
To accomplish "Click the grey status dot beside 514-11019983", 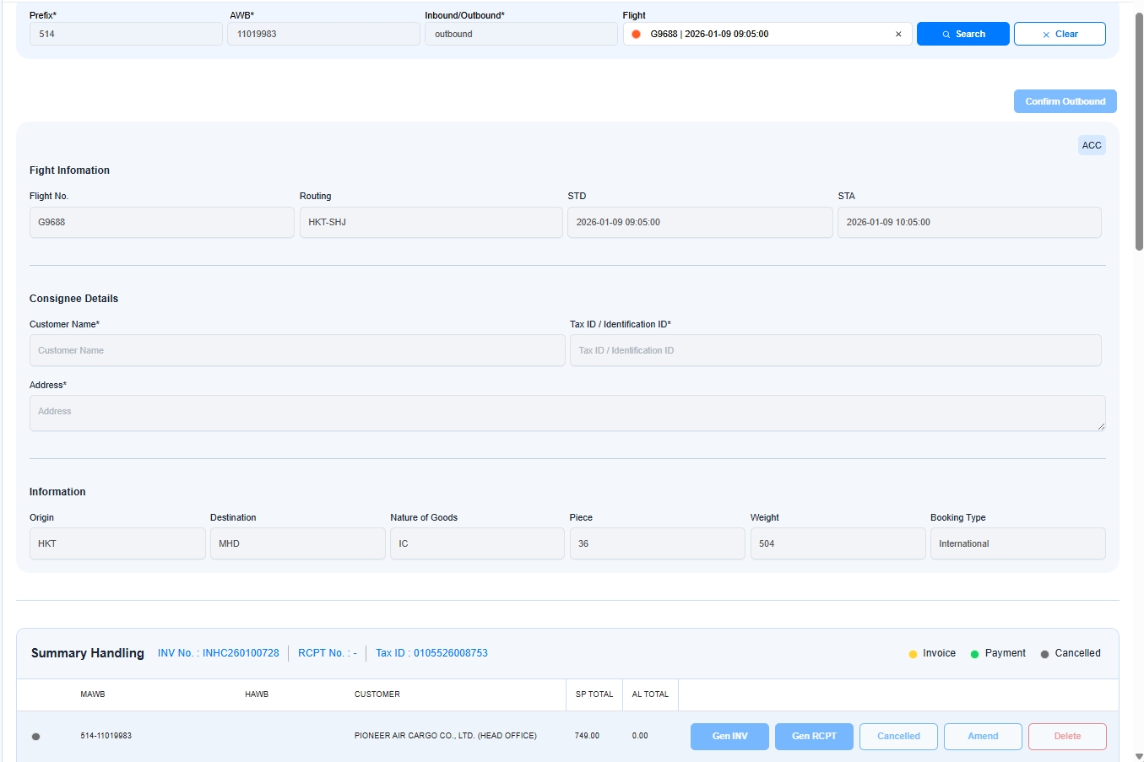I will (x=35, y=737).
